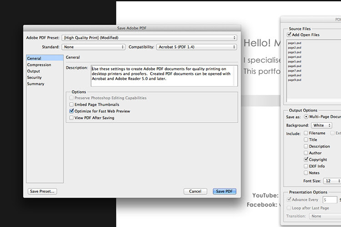Viewport: 341px width, 227px height.
Task: Click the Save PDF button
Action: (x=224, y=191)
